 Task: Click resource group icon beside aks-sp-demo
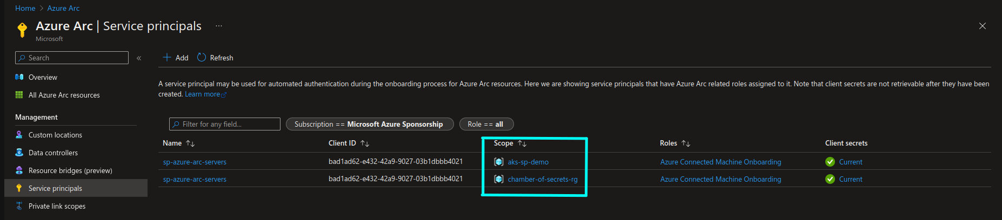click(499, 162)
